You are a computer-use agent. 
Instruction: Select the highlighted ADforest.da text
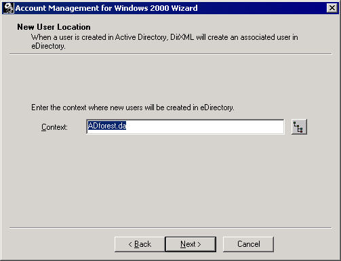pyautogui.click(x=107, y=126)
